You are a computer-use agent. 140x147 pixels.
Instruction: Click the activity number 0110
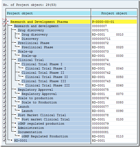[x=120, y=136]
